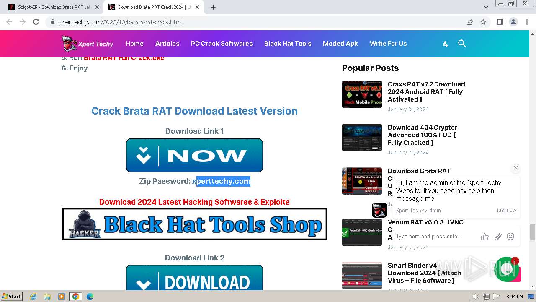Click the network icon in system tray
The height and width of the screenshot is (302, 536).
pyautogui.click(x=486, y=297)
